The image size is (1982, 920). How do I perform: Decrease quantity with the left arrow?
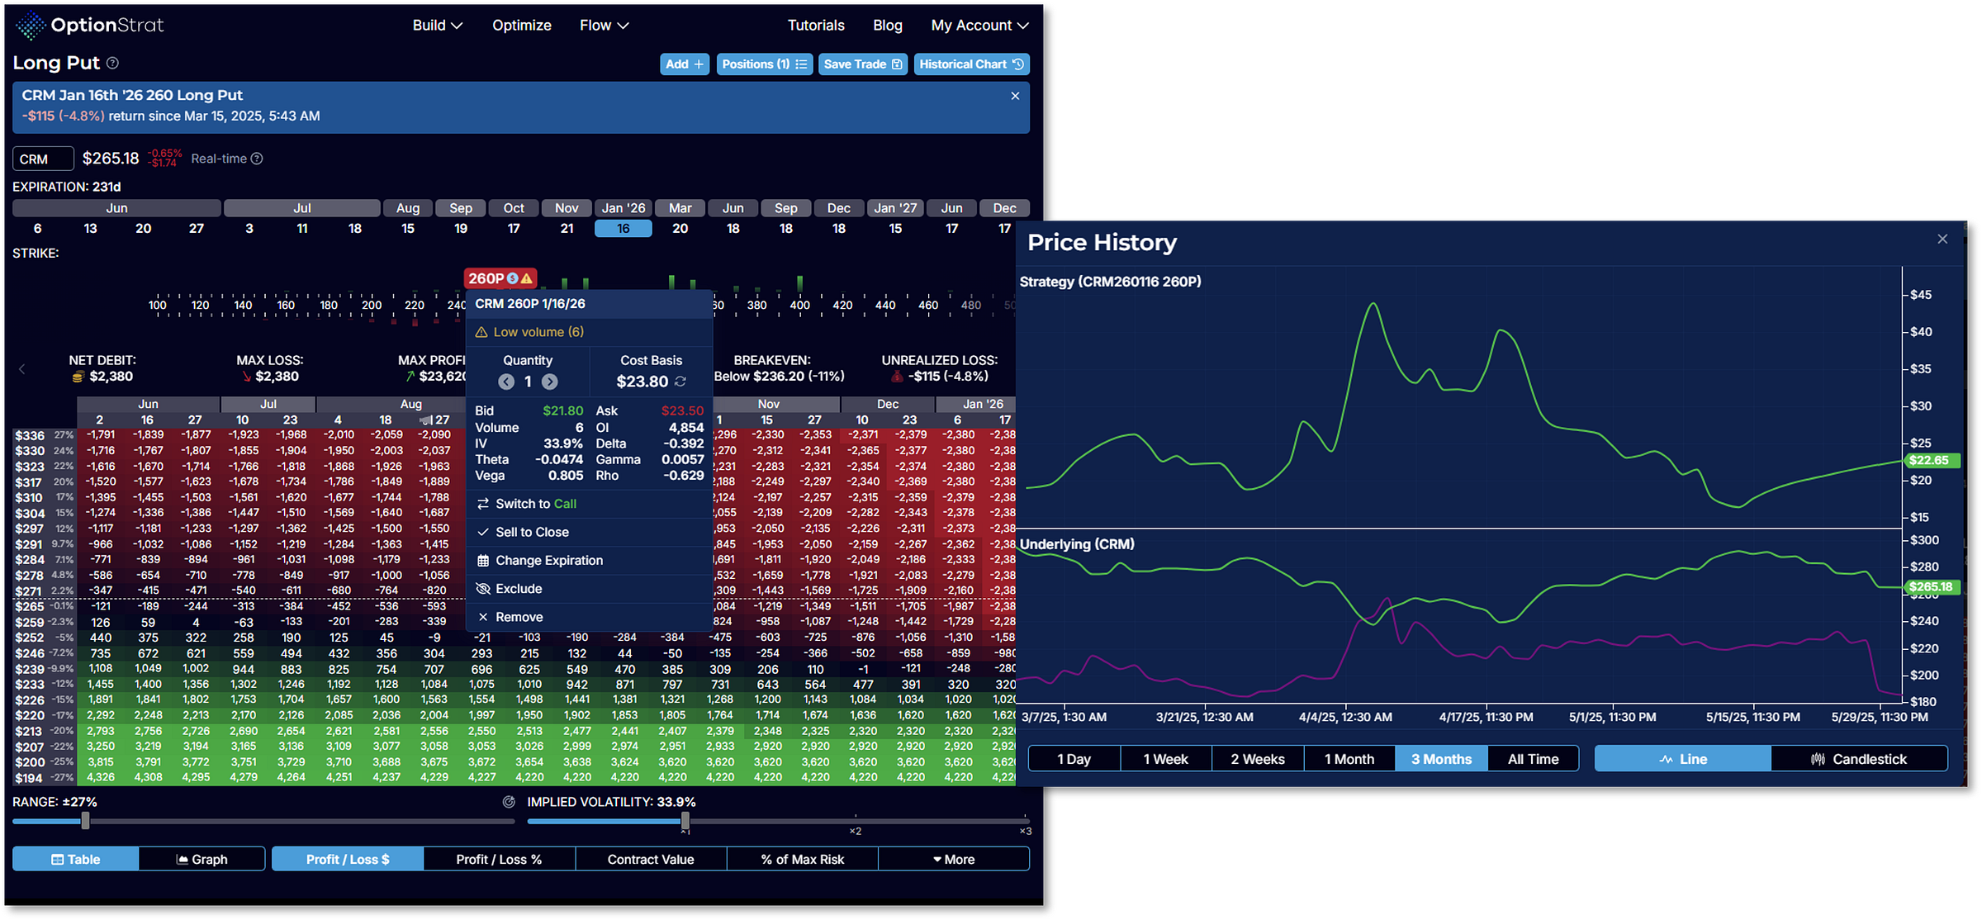point(506,382)
